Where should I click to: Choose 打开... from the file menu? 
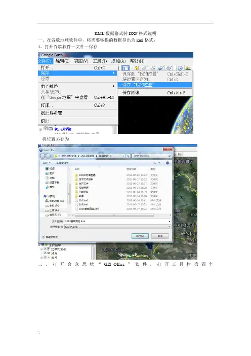coord(78,67)
